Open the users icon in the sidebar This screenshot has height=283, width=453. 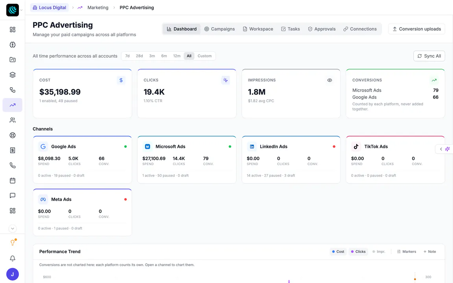pos(13,120)
